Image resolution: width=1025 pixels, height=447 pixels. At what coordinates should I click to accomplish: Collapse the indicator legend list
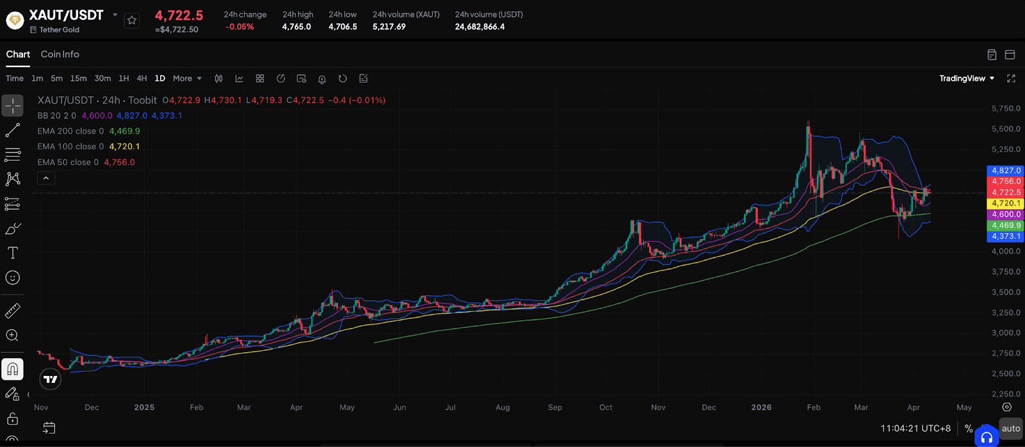tap(46, 178)
